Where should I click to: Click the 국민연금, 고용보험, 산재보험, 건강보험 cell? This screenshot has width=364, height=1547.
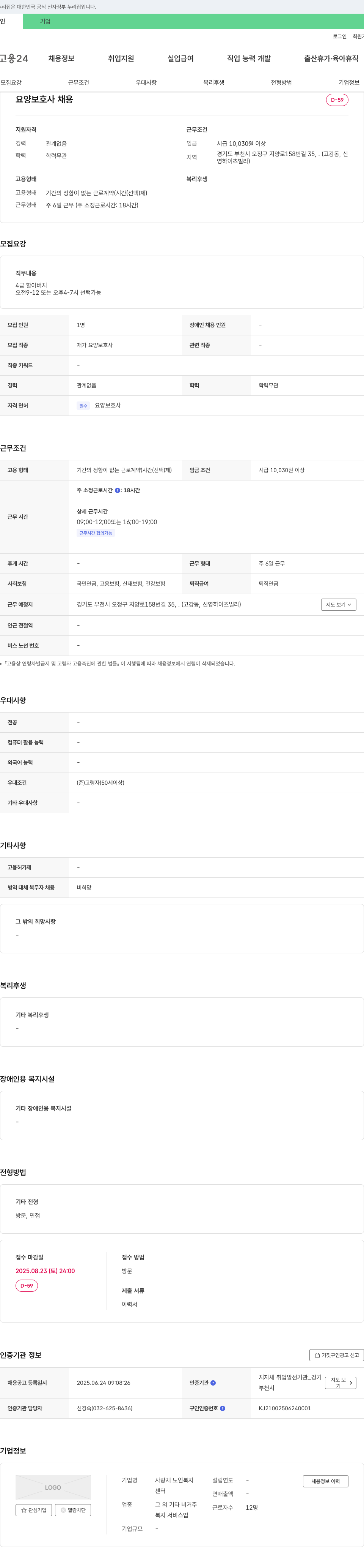121,584
